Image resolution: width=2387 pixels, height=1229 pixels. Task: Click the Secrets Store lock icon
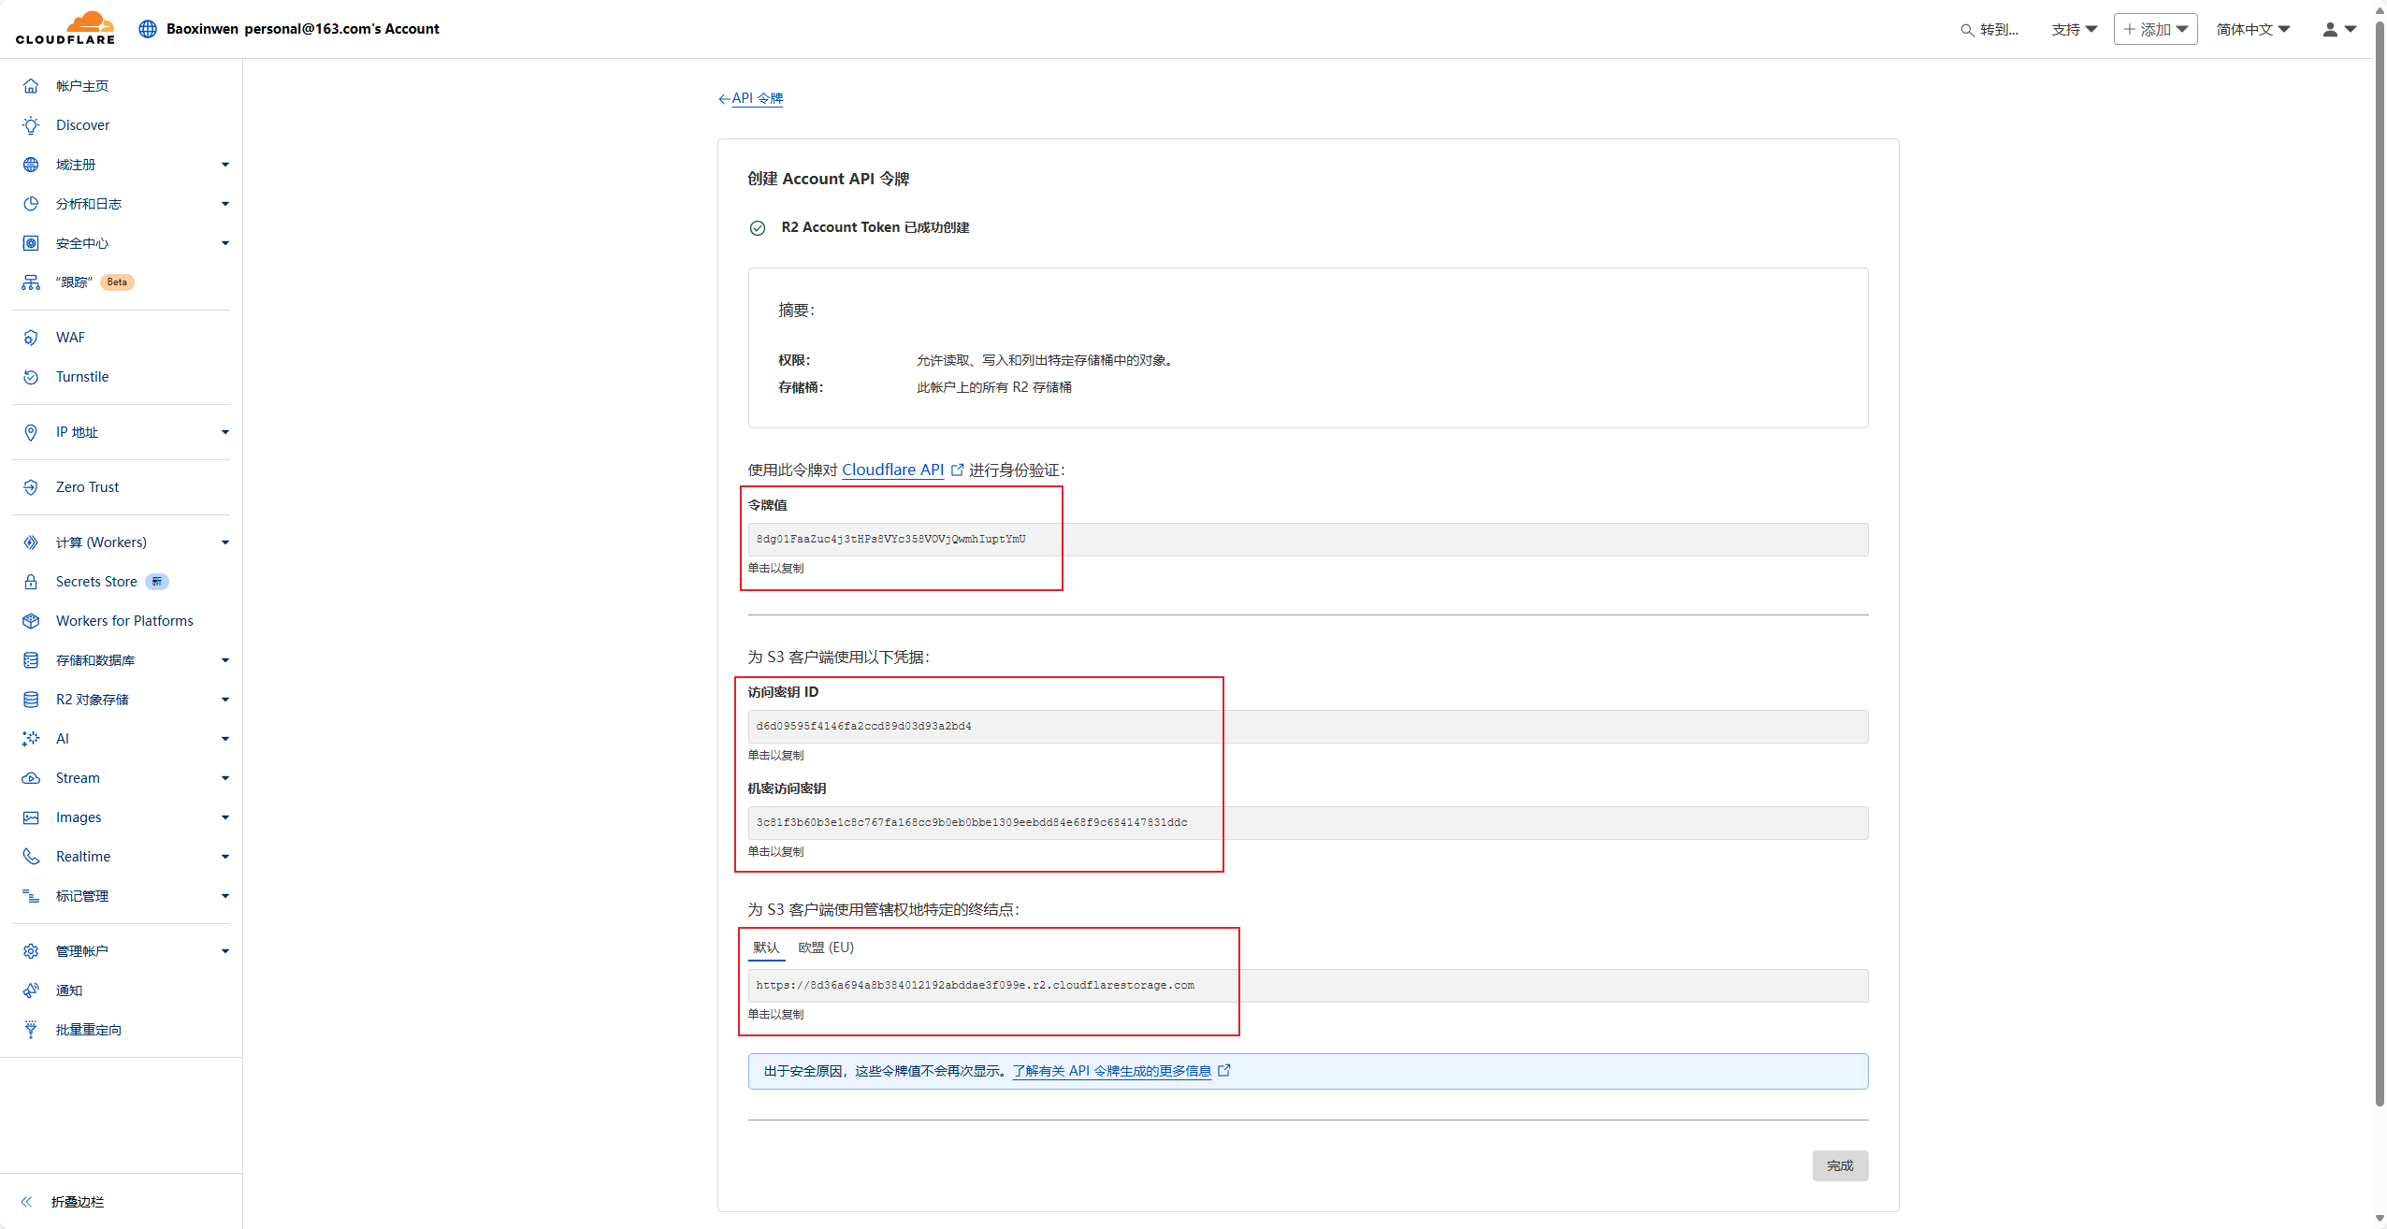pos(31,582)
